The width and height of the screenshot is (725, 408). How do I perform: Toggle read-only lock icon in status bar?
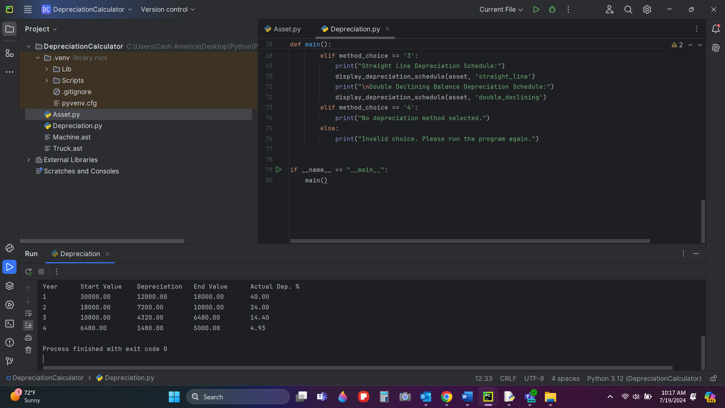pyautogui.click(x=713, y=378)
